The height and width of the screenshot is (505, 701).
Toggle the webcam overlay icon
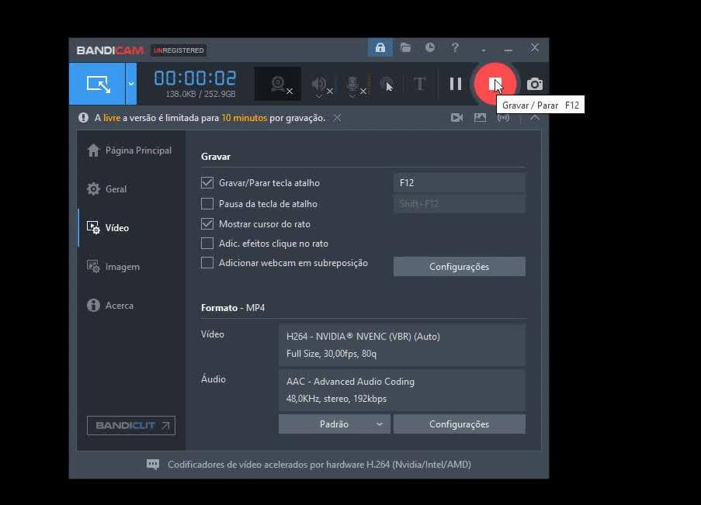click(x=278, y=84)
